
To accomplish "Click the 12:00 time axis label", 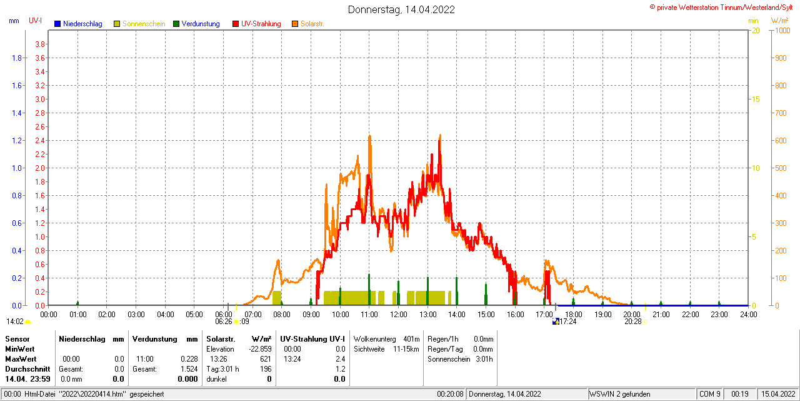I will point(399,314).
